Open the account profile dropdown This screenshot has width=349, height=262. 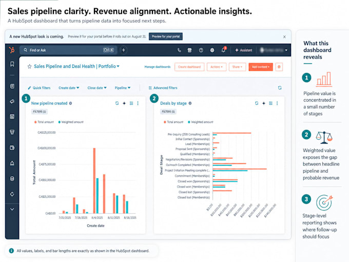274,50
